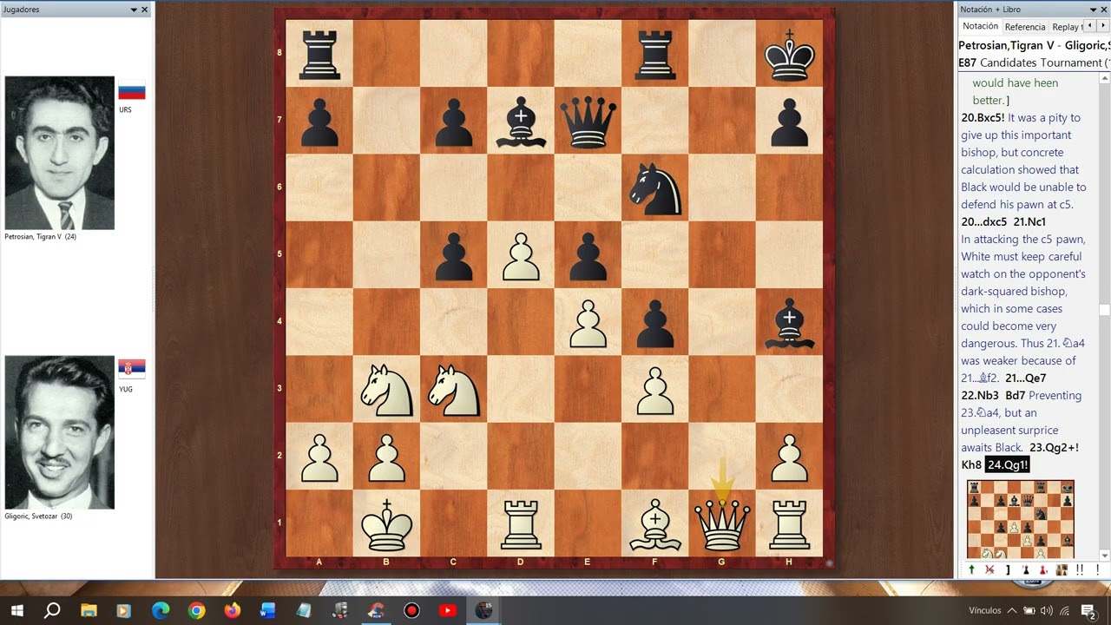Click the bracket end-variation icon in notation toolbar
Image resolution: width=1111 pixels, height=625 pixels.
coord(1008,570)
